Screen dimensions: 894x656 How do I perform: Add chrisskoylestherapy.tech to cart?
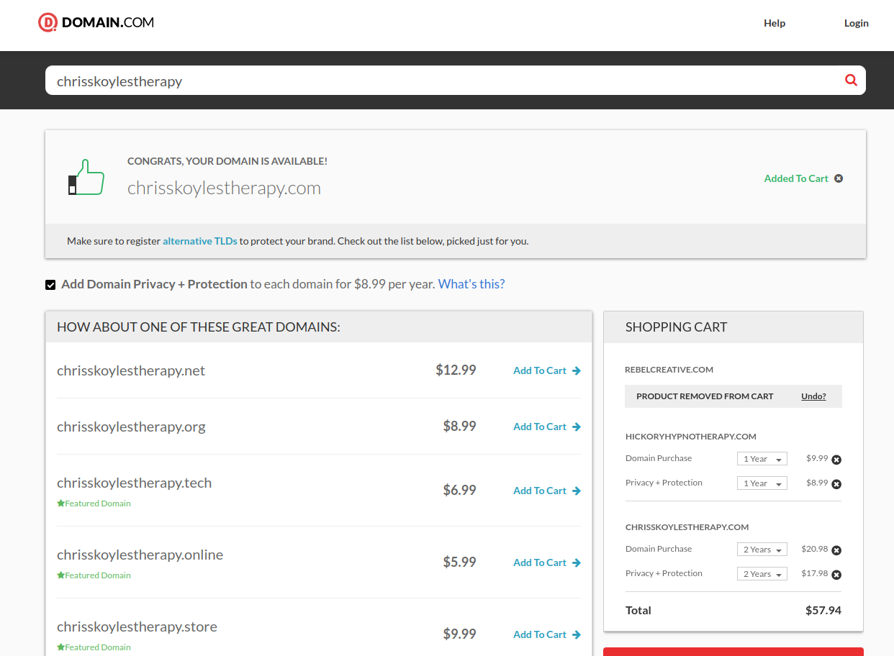click(540, 491)
